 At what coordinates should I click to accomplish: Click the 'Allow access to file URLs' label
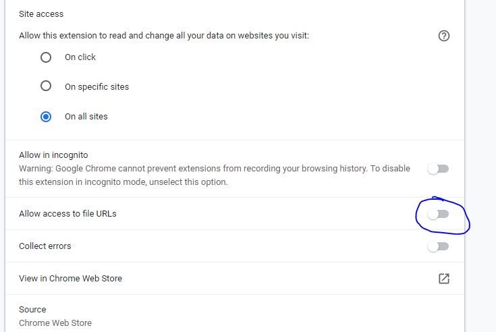pyautogui.click(x=67, y=214)
